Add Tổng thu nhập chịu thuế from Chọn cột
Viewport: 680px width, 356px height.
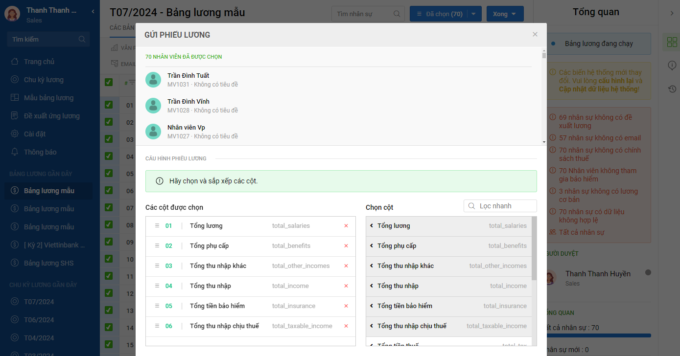tap(448, 327)
